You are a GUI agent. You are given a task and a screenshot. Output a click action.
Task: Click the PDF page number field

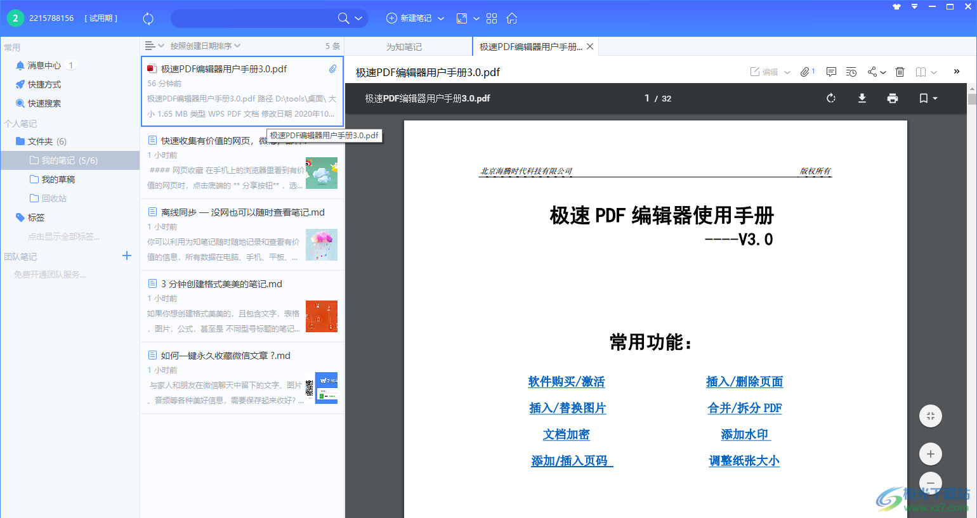(646, 98)
